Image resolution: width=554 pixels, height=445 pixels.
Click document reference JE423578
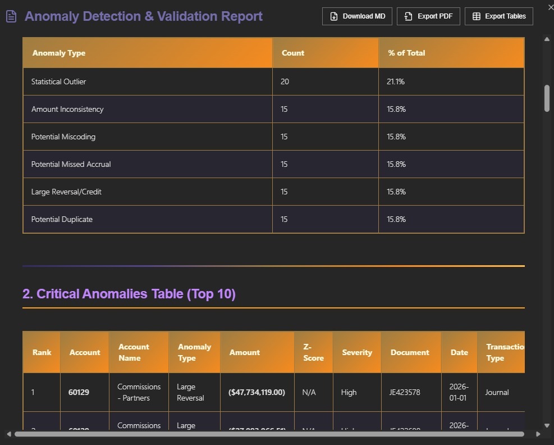point(410,392)
